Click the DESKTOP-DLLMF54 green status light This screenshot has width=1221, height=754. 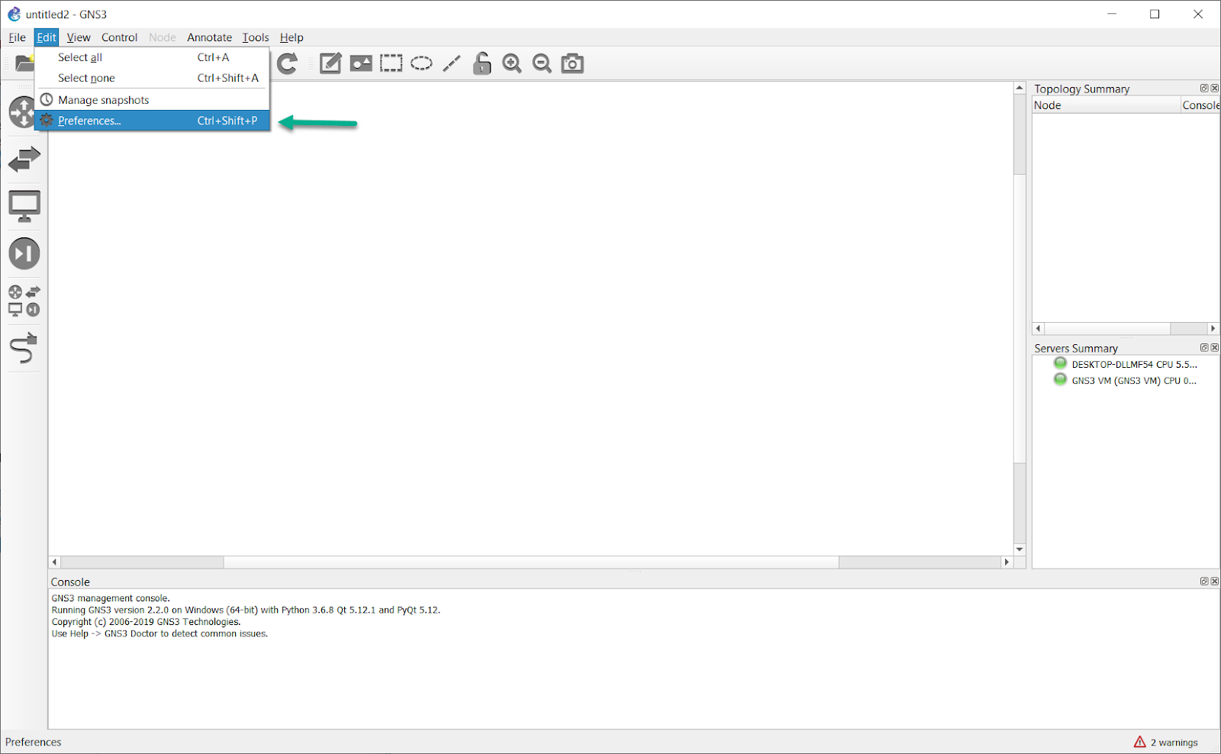pos(1060,363)
